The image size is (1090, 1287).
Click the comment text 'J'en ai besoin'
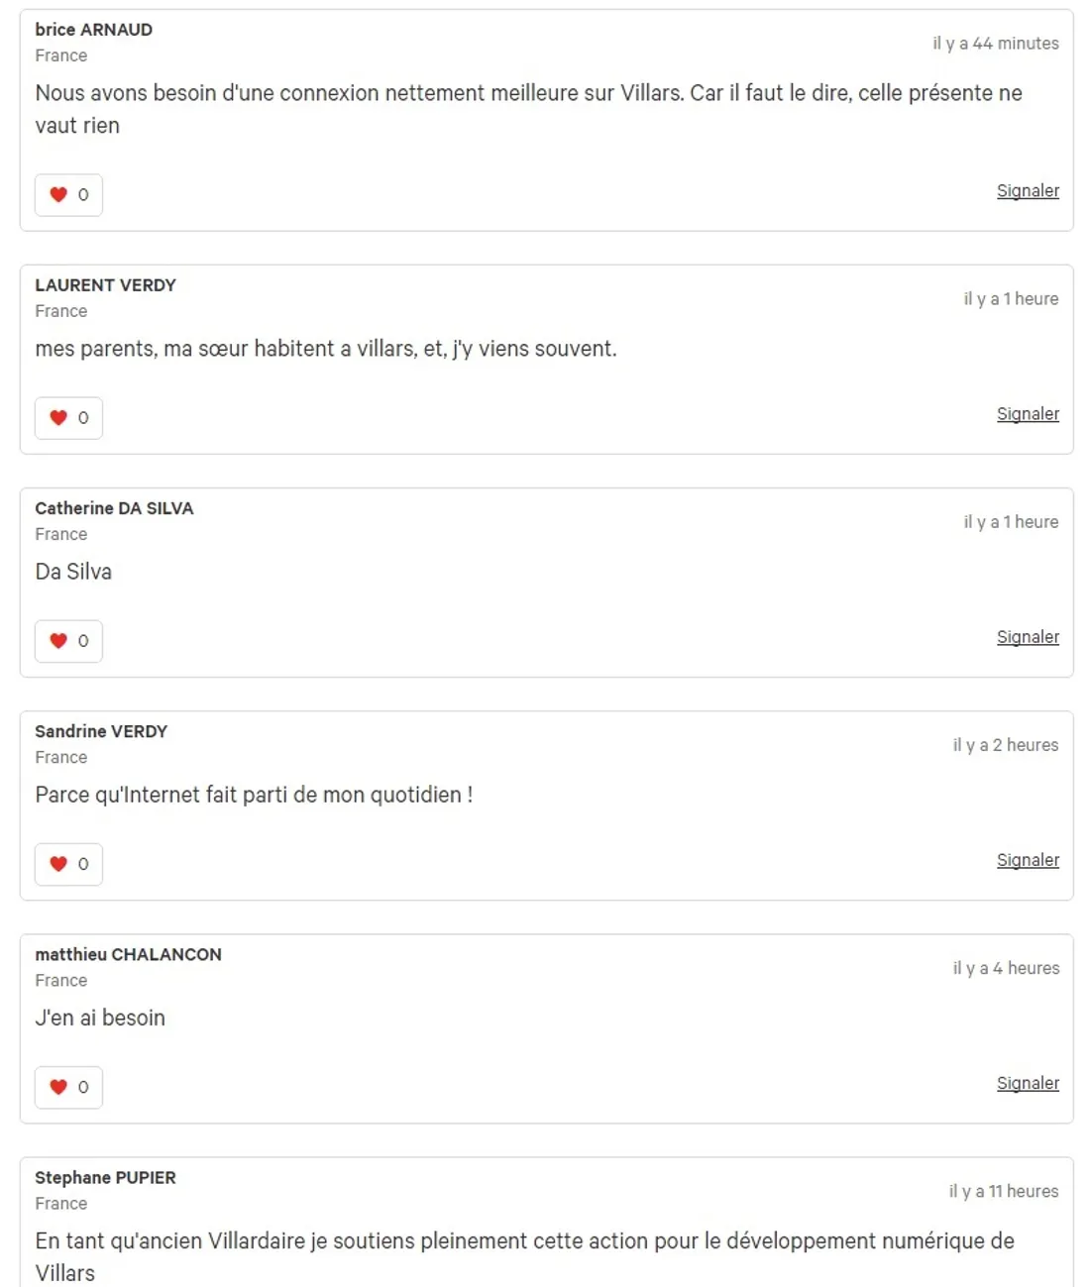tap(100, 1018)
